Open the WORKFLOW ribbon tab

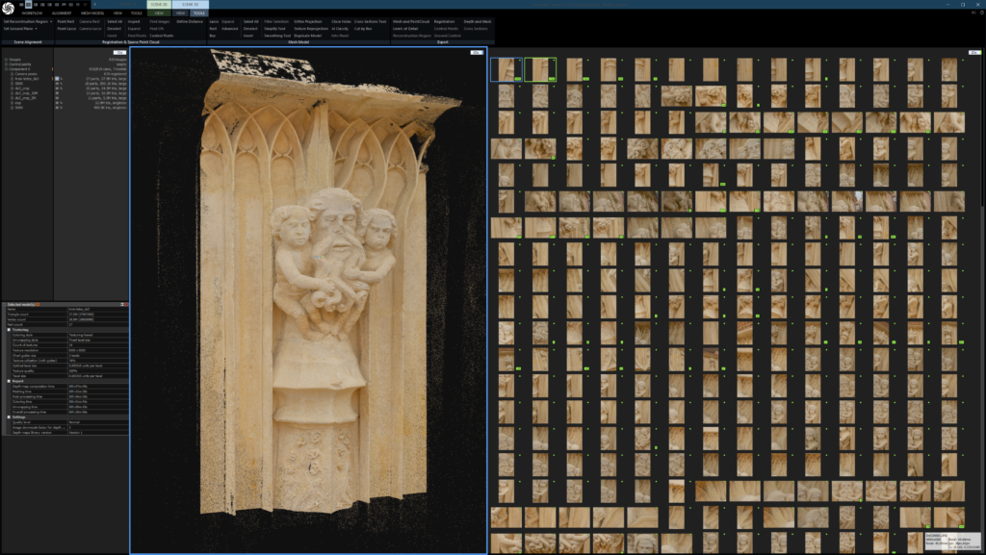click(32, 13)
